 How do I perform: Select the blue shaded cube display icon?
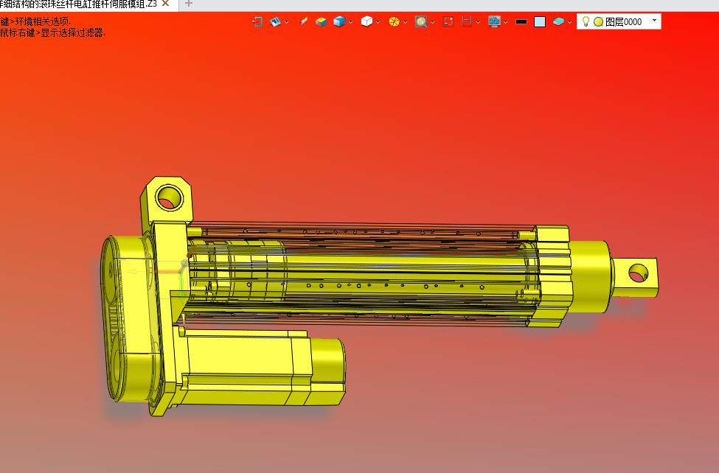[x=339, y=21]
